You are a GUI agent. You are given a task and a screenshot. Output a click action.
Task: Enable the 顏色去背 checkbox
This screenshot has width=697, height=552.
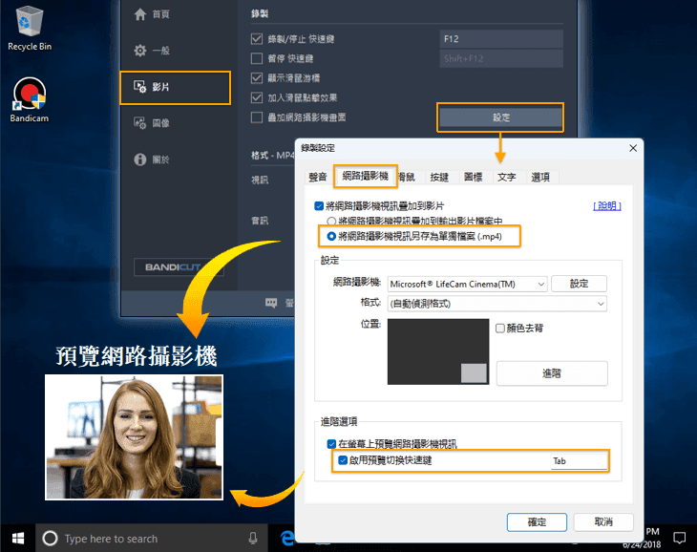(500, 328)
